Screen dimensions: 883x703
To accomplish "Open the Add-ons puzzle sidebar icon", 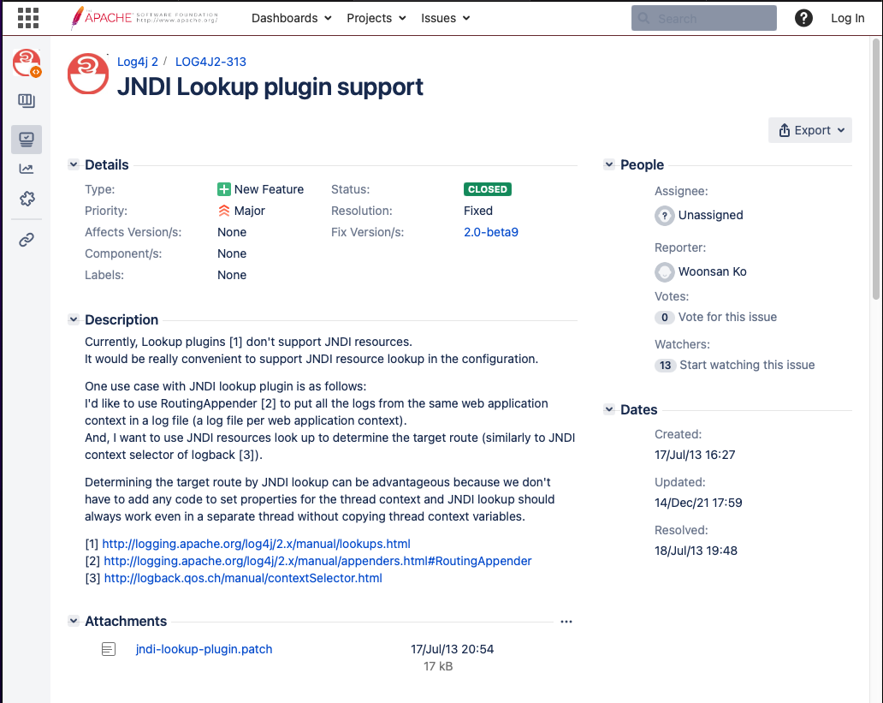I will pos(27,199).
